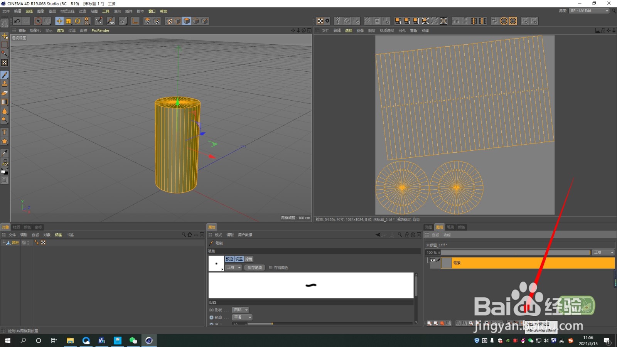
Task: Activate the Move tool
Action: click(x=59, y=21)
